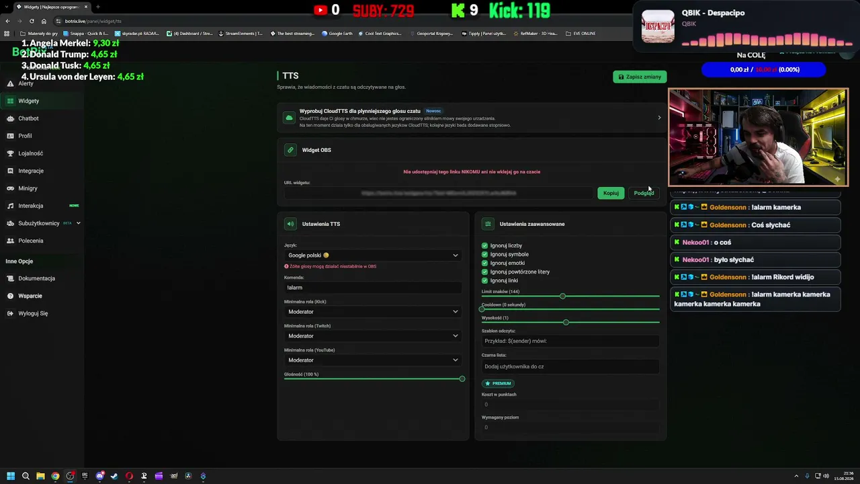Open the Google Earth bookmark

point(337,34)
